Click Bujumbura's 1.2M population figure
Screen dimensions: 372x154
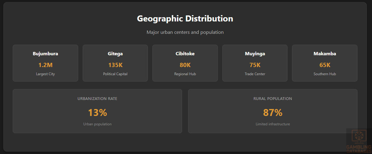click(45, 65)
